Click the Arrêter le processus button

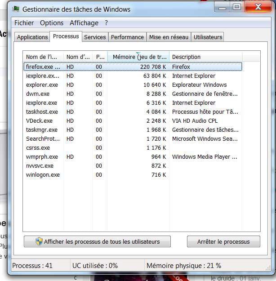[223, 241]
